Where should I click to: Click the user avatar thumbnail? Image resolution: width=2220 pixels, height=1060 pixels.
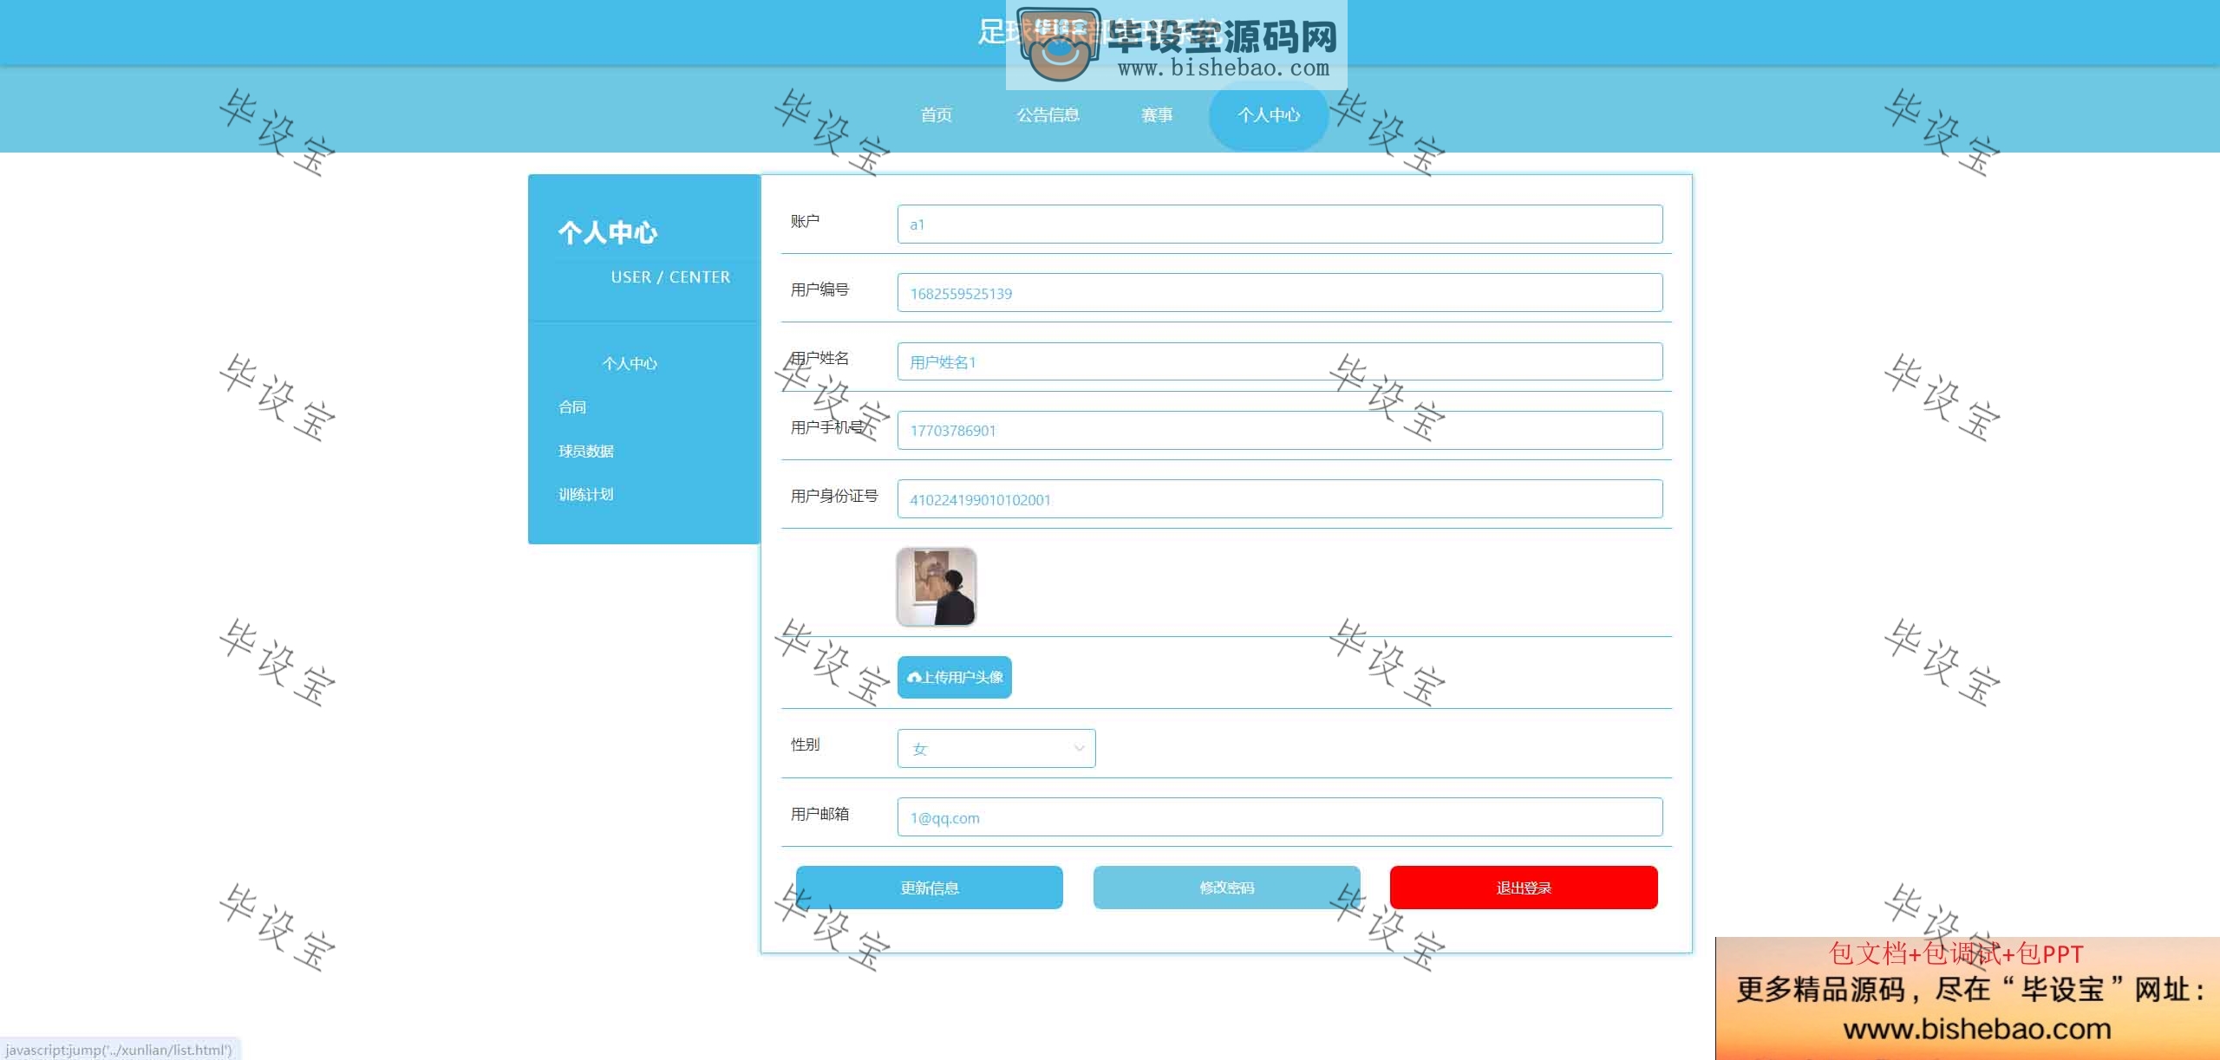click(x=936, y=587)
